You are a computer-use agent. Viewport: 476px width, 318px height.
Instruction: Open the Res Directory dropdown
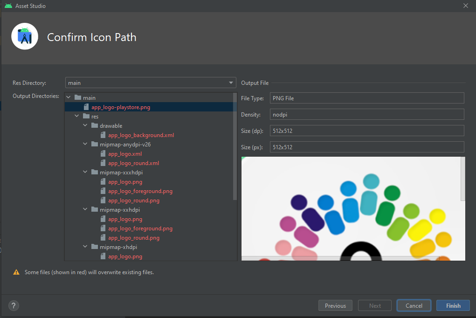pos(231,83)
